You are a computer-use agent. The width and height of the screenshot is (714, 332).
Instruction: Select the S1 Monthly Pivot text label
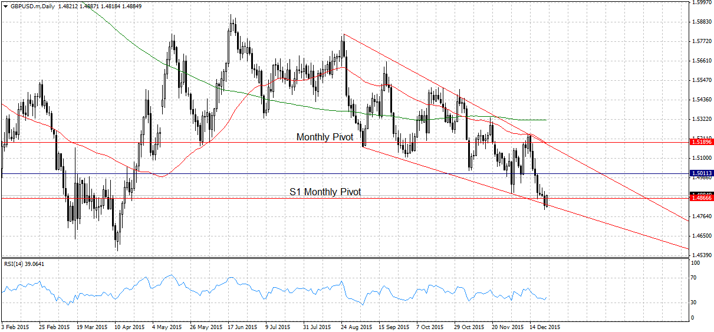[x=325, y=192]
